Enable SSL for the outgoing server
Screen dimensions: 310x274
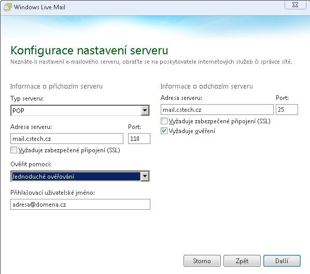[164, 121]
